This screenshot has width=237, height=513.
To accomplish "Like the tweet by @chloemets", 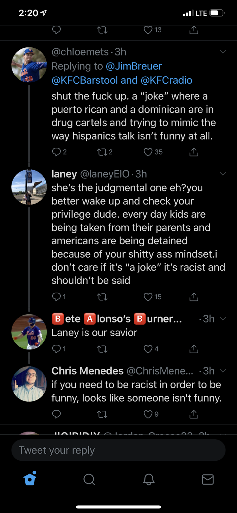I will (x=148, y=152).
